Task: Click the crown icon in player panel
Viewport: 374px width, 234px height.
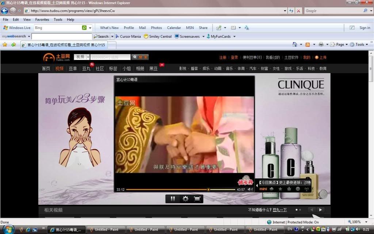Action: (x=289, y=189)
